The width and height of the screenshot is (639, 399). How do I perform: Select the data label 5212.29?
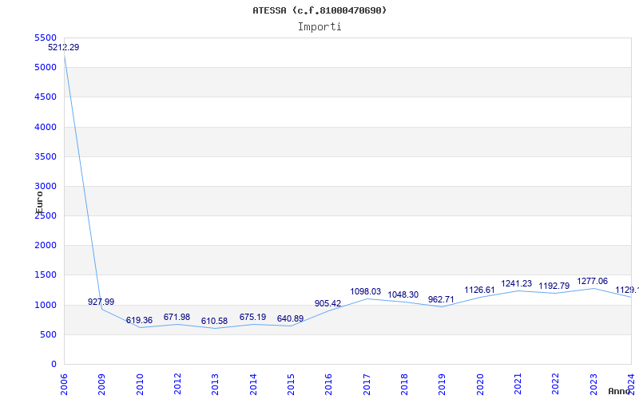[x=64, y=47]
